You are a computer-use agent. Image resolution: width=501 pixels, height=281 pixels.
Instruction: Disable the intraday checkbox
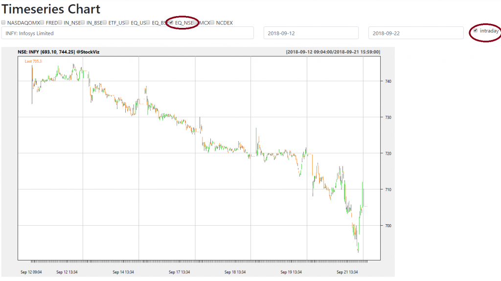[476, 30]
